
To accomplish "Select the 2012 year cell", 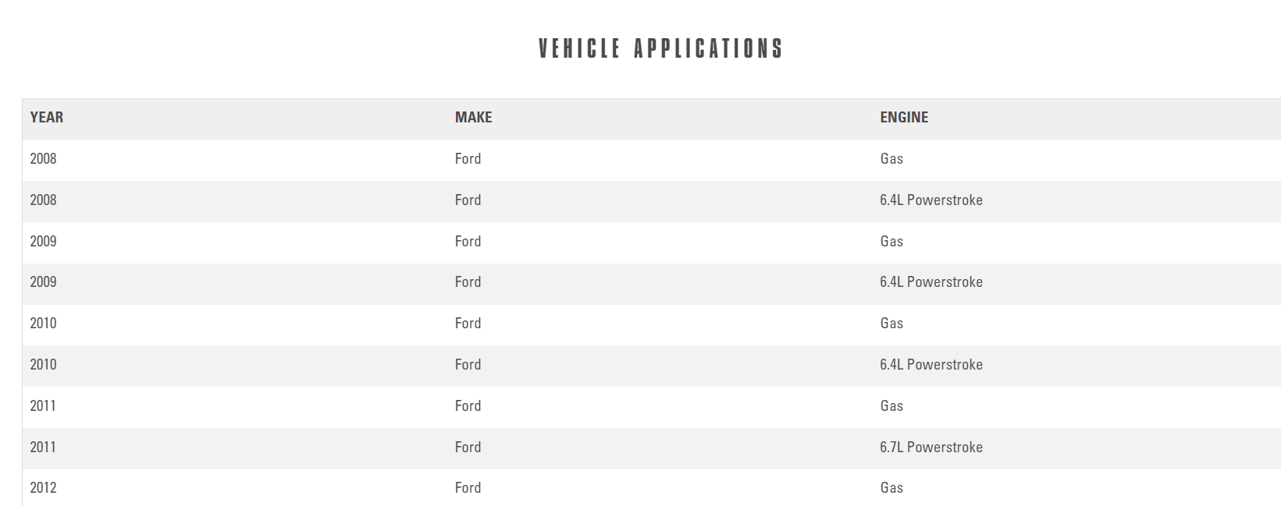I will 43,488.
